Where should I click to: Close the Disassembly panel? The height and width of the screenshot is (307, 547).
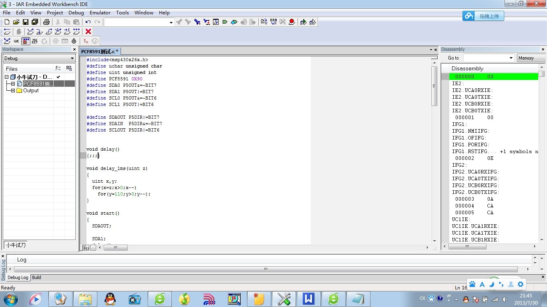click(x=543, y=49)
